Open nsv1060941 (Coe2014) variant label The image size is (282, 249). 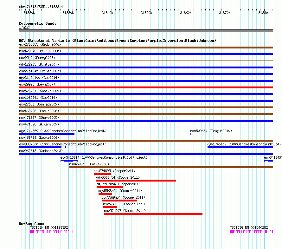click(38, 98)
